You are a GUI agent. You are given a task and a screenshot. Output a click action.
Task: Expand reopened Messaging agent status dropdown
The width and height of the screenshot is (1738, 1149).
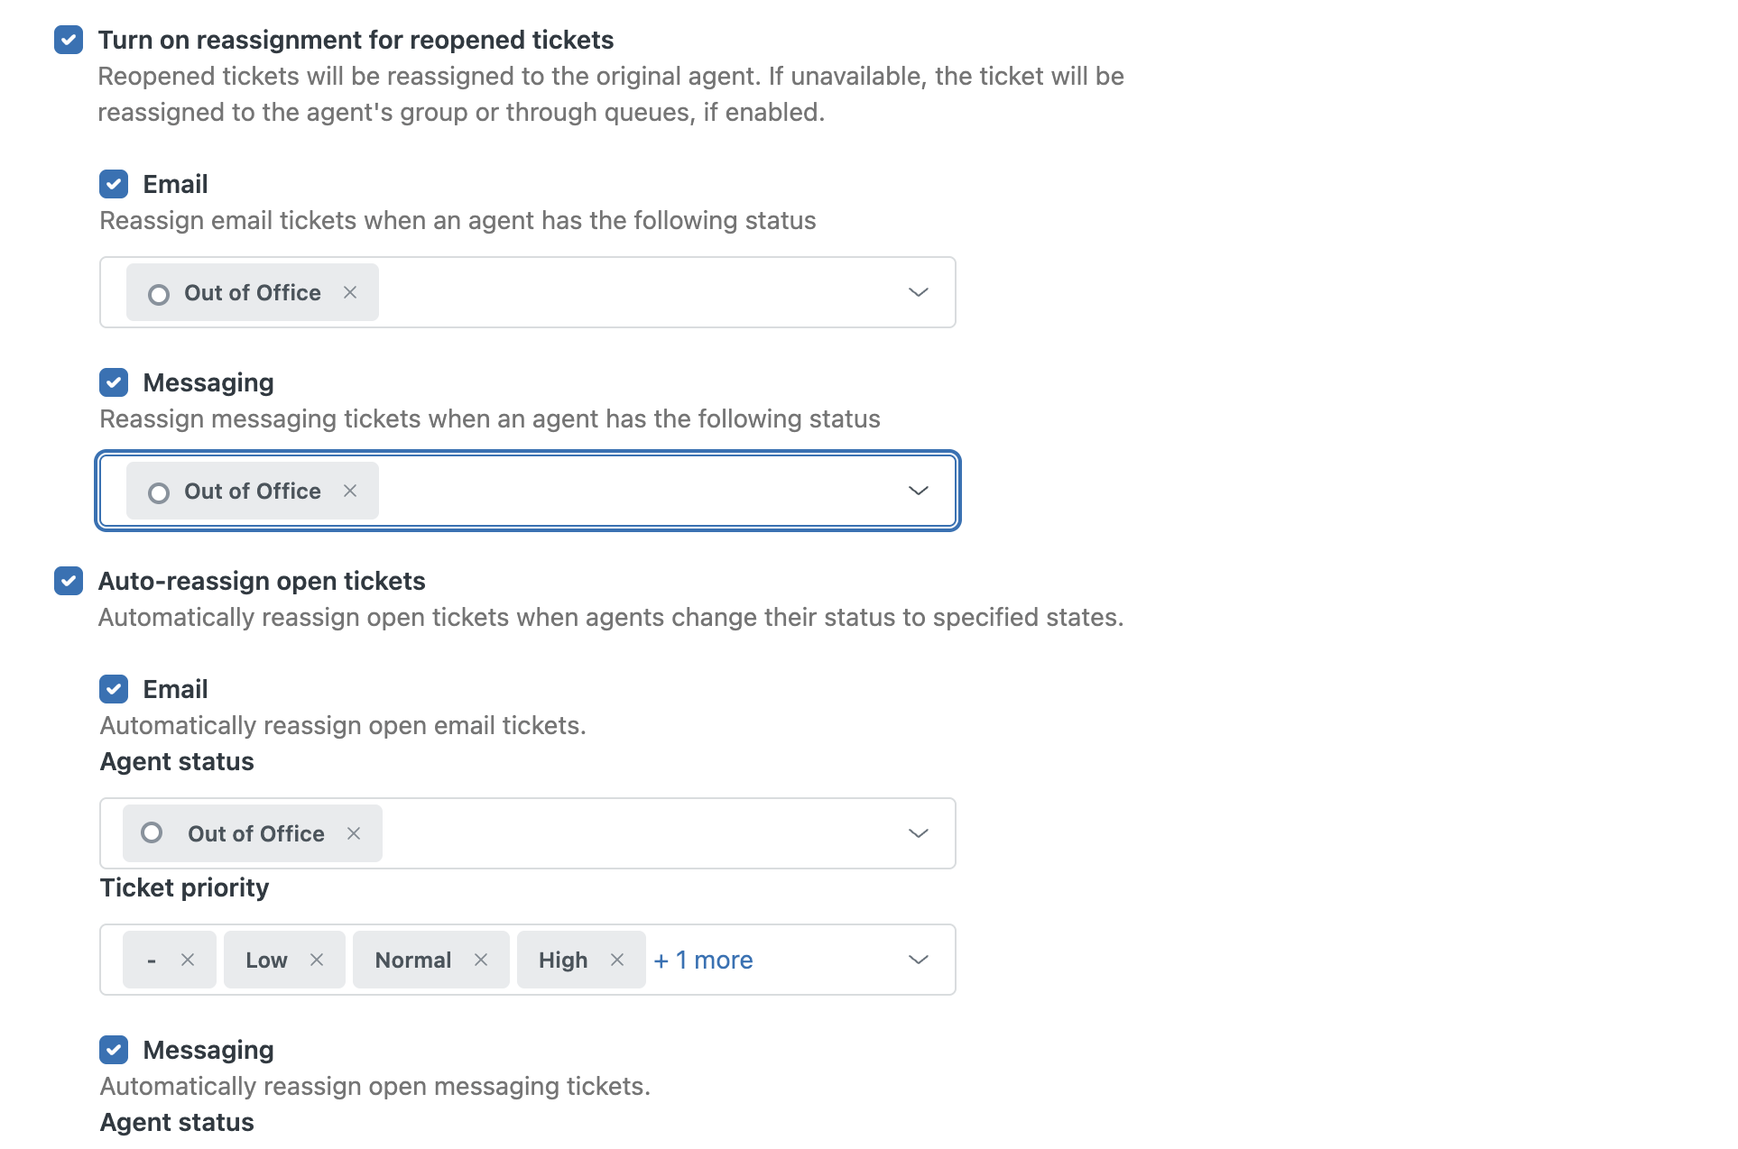[x=918, y=491]
